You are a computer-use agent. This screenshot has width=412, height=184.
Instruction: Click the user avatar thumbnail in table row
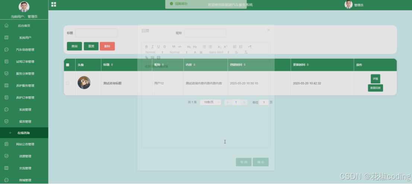click(84, 83)
